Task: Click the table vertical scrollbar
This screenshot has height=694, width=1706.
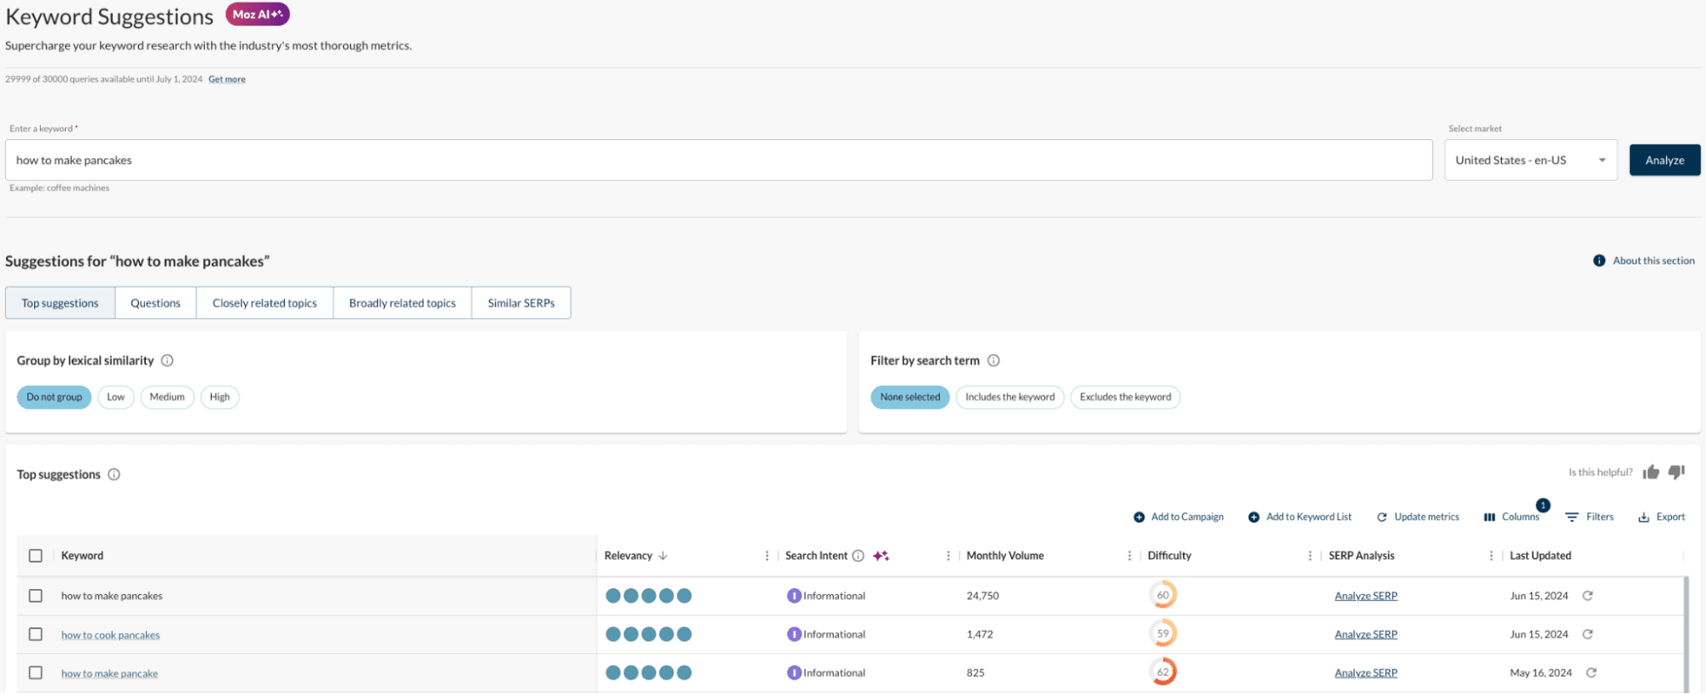Action: pyautogui.click(x=1686, y=634)
